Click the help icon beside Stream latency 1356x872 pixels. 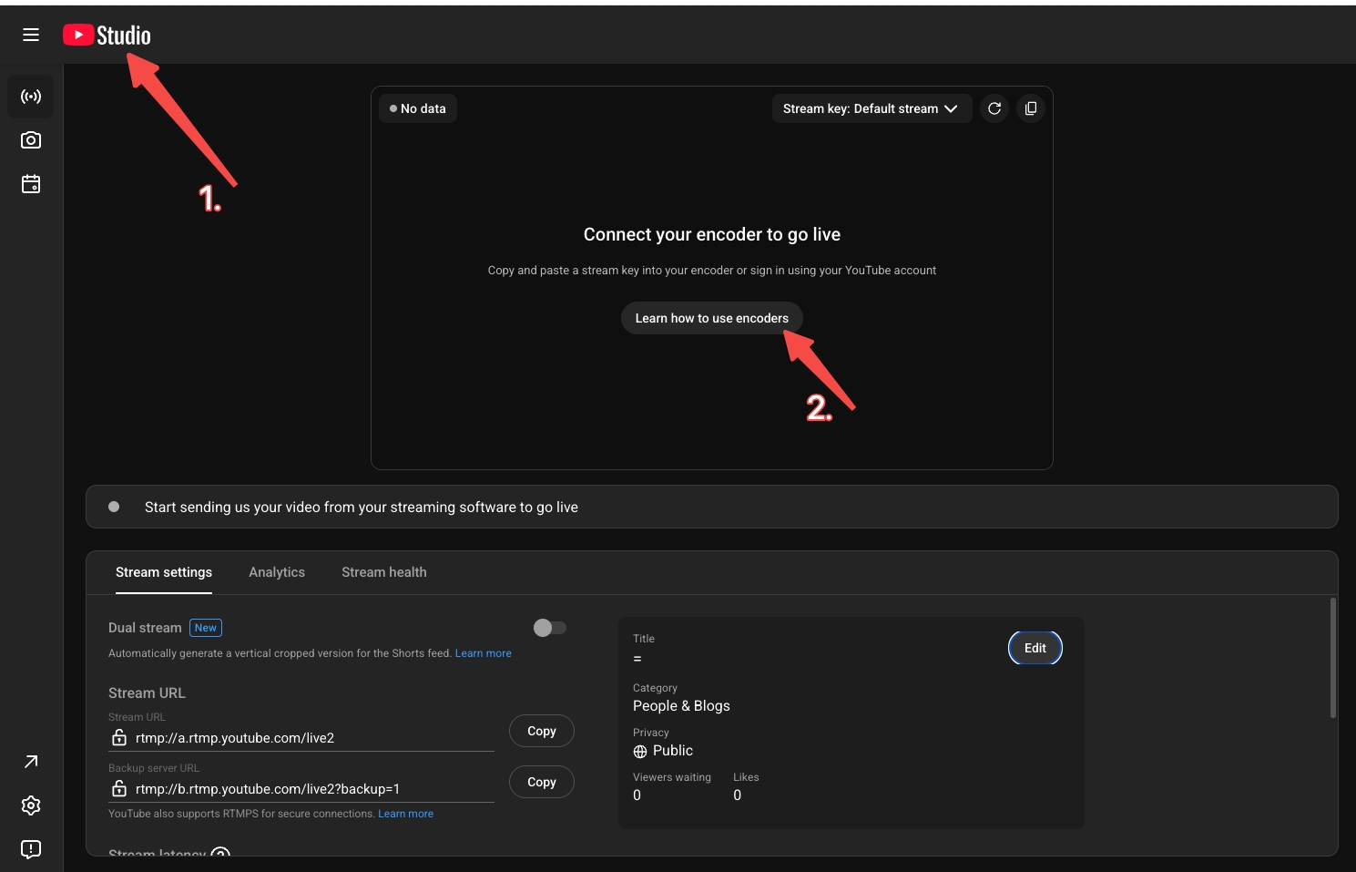[220, 854]
